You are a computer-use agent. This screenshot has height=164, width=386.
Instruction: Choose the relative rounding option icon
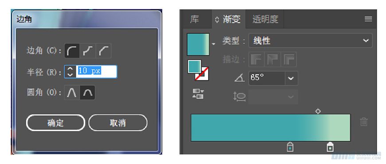[x=88, y=93]
